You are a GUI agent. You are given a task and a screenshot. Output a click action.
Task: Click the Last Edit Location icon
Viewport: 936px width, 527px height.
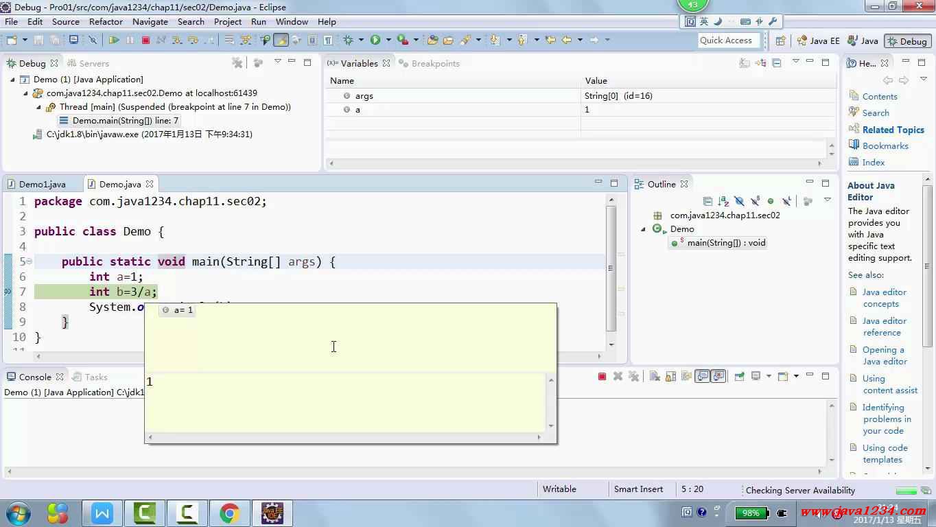tap(550, 40)
